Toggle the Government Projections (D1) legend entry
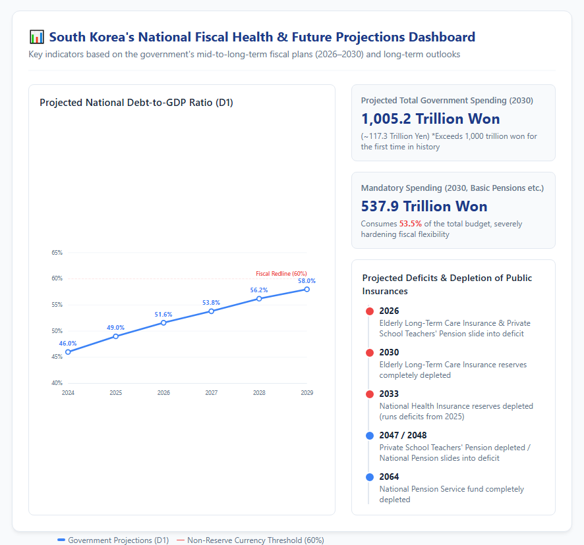 [x=113, y=540]
